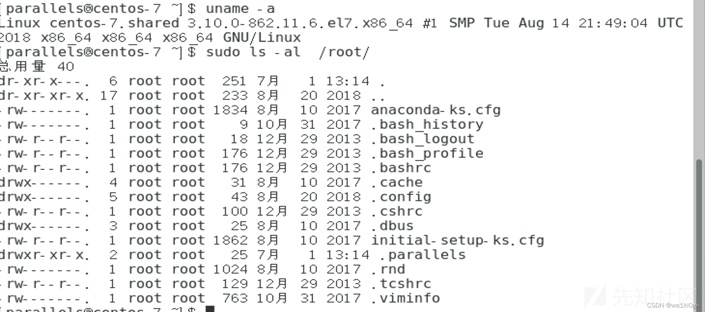The width and height of the screenshot is (705, 312).
Task: Click the scrollbar track above thumb
Action: (699, 80)
